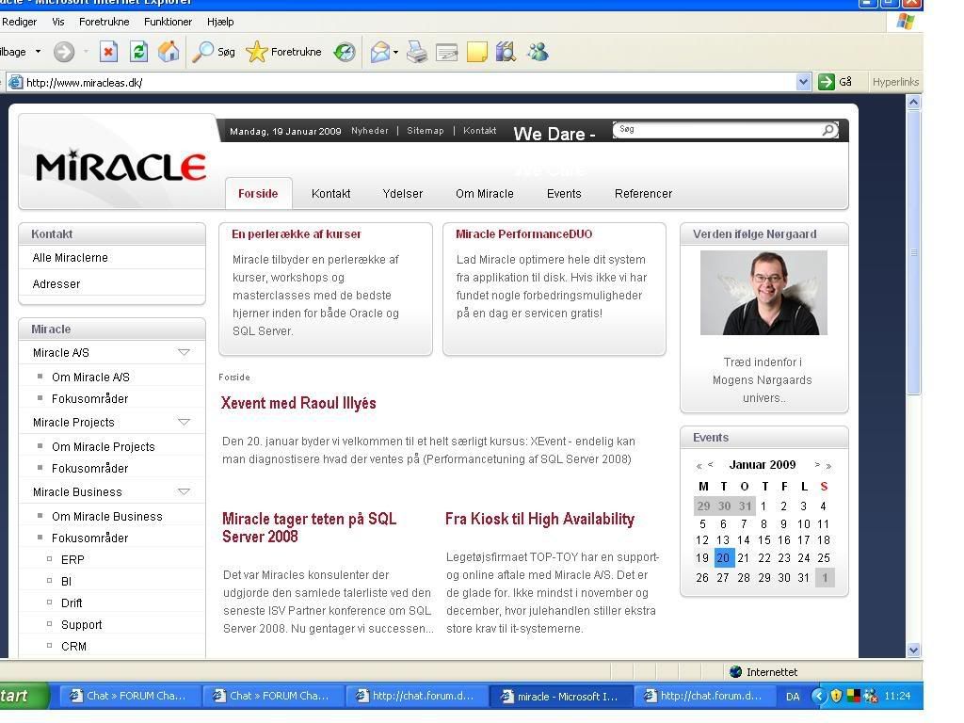Refresh the page using the toolbar icon

tap(138, 53)
